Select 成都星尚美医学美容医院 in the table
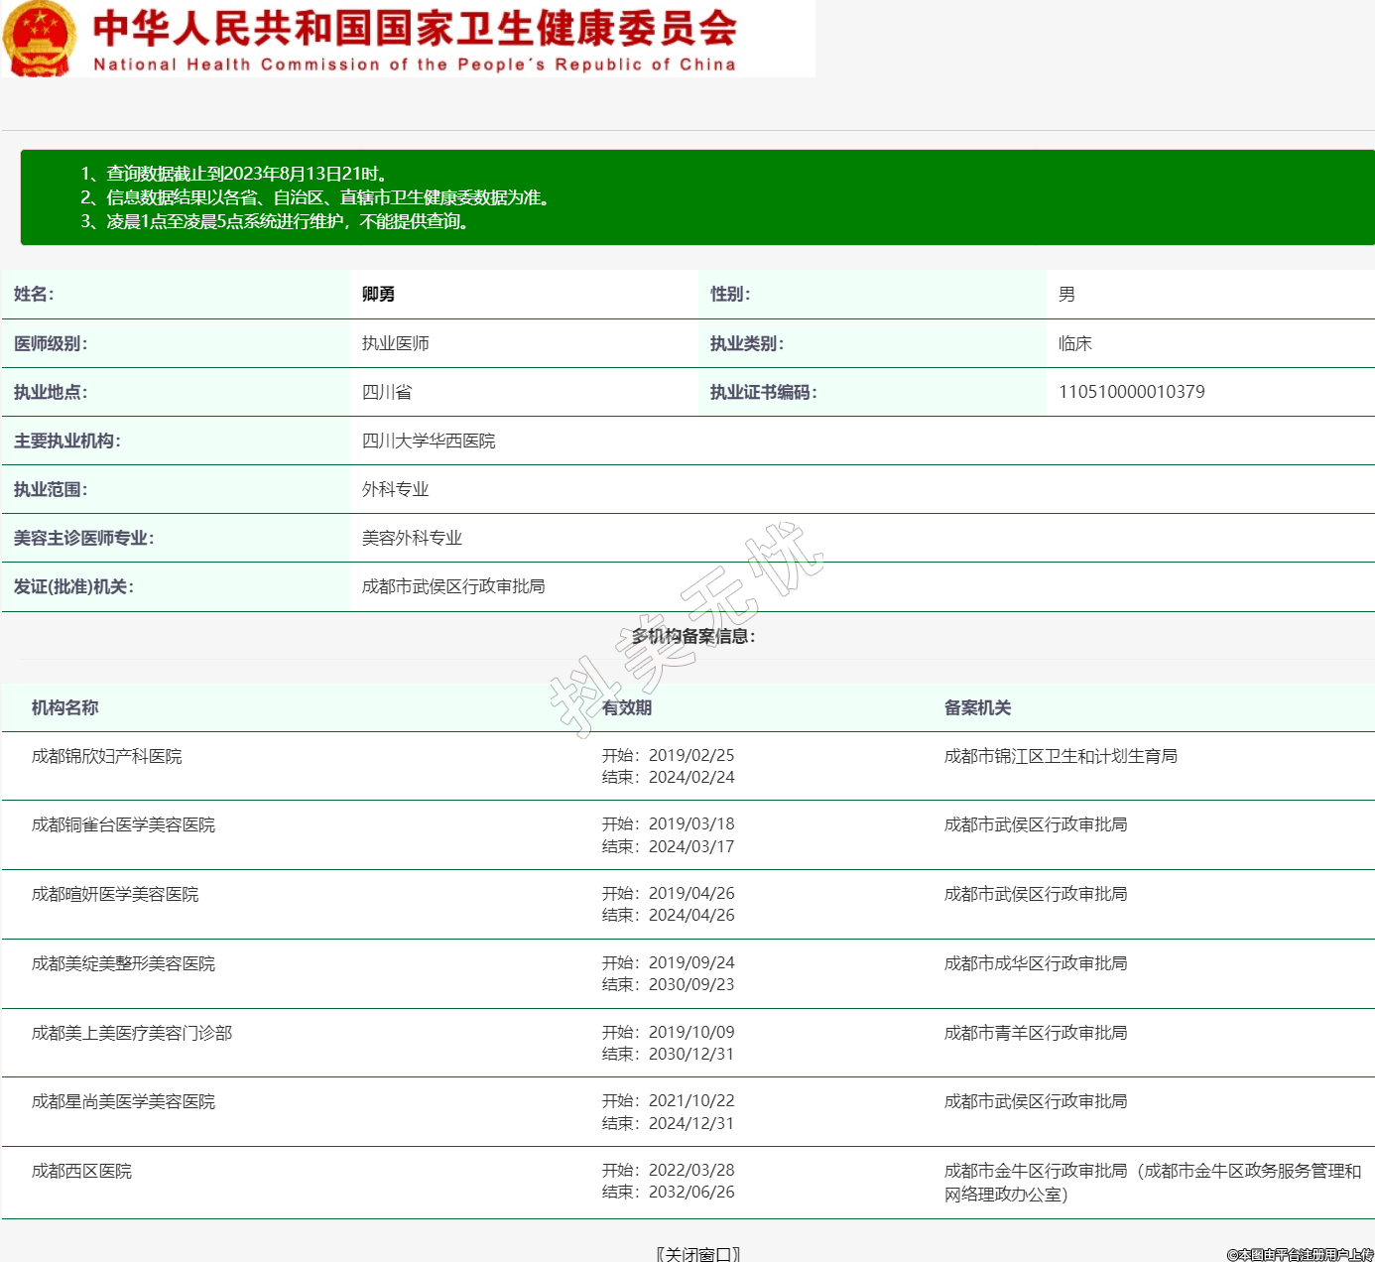This screenshot has height=1262, width=1375. pyautogui.click(x=123, y=1101)
